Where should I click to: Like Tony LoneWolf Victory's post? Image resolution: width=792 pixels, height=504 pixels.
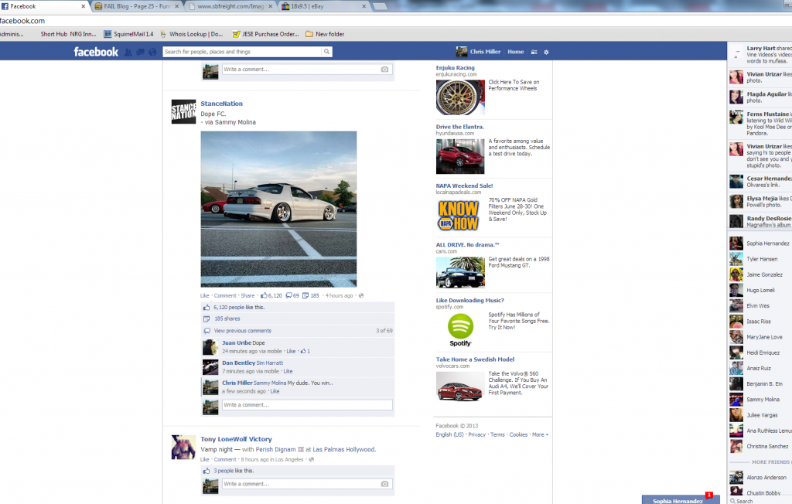(x=204, y=460)
